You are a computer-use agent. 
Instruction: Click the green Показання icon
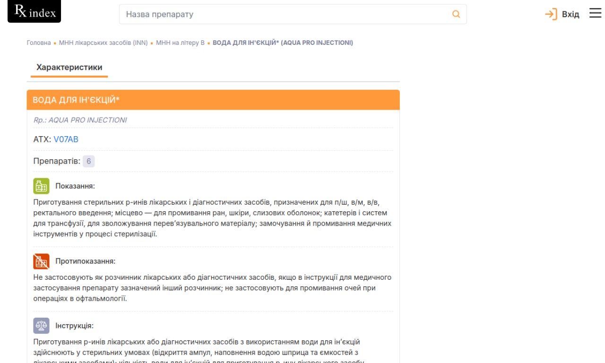[41, 186]
